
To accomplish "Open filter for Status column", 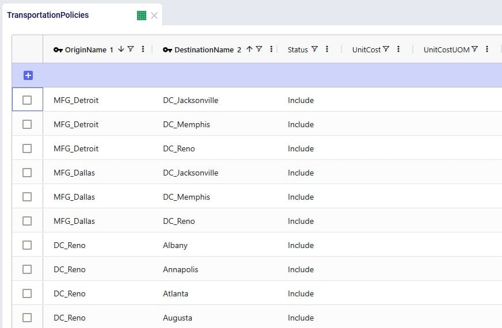I will [x=315, y=49].
